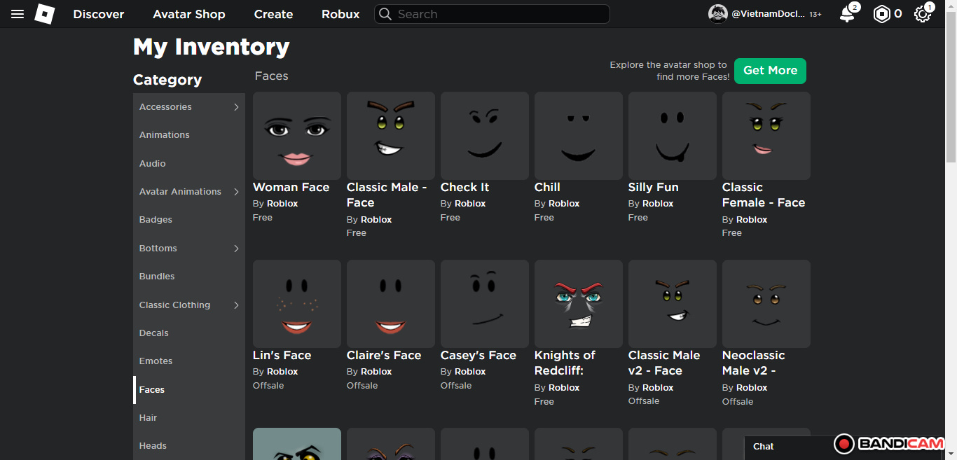Click the Roblox logo icon
Screen dimensions: 957x460
(45, 14)
